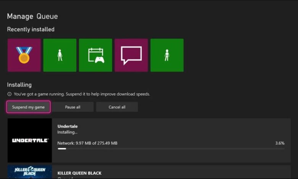
Task: Click the info icon beside the suspend message
Action: [x=9, y=94]
